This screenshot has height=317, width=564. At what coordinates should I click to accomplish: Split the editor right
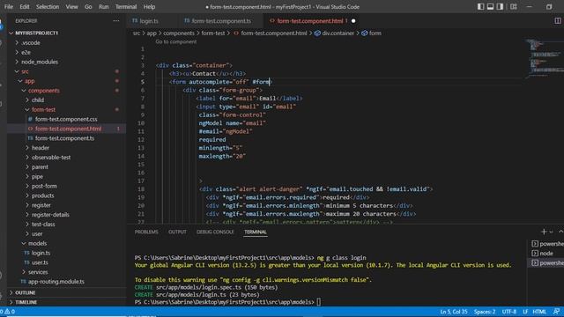[558, 21]
